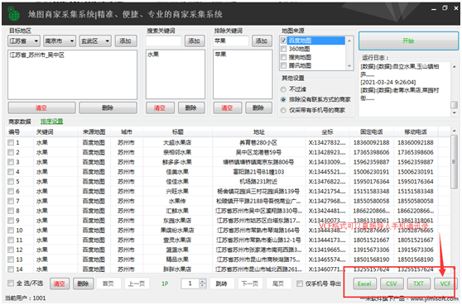462x305 pixels.
Task: Sort by the 来源地图 column header
Action: pos(94,132)
